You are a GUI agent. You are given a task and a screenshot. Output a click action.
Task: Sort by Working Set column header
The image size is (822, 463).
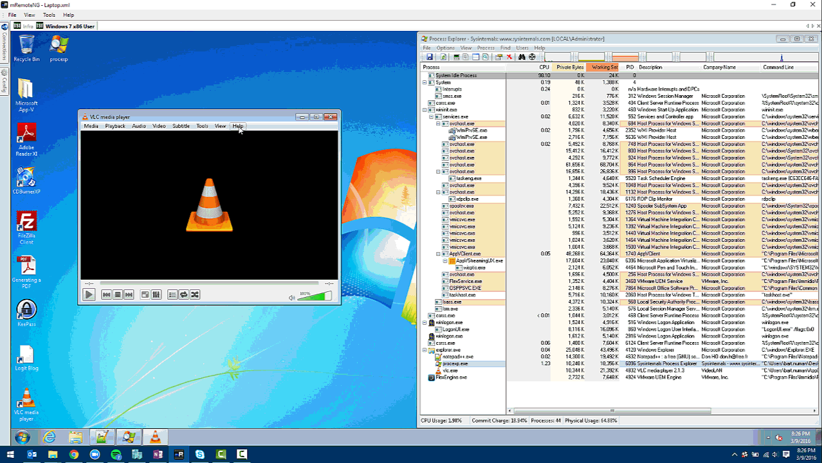[602, 67]
